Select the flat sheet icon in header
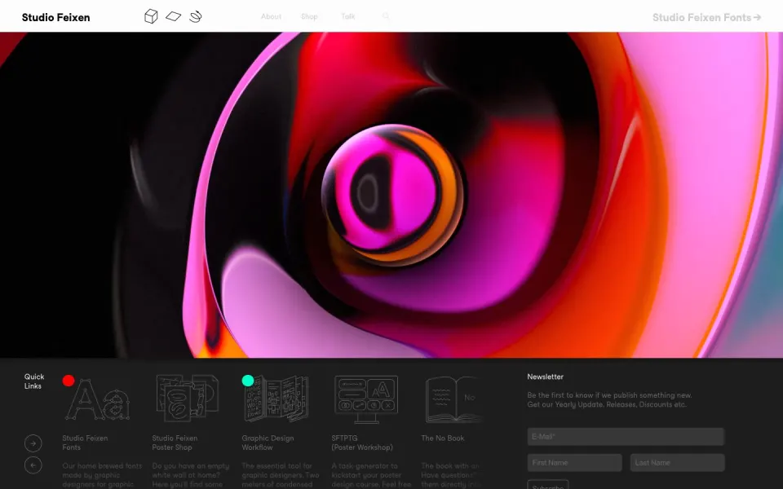 click(x=173, y=16)
